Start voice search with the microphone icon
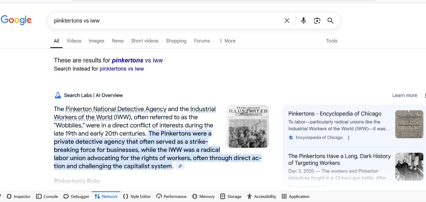The height and width of the screenshot is (202, 426). tap(303, 20)
